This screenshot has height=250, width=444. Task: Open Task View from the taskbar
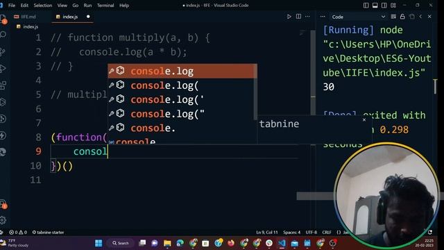[x=142, y=243]
